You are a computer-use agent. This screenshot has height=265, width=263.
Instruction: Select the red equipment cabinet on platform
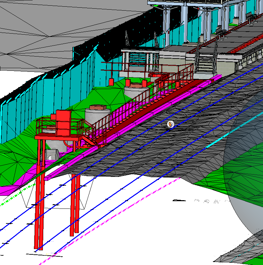(63, 123)
